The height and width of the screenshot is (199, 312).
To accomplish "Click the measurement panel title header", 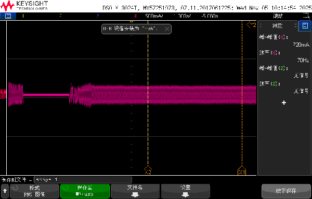I will tap(277, 25).
